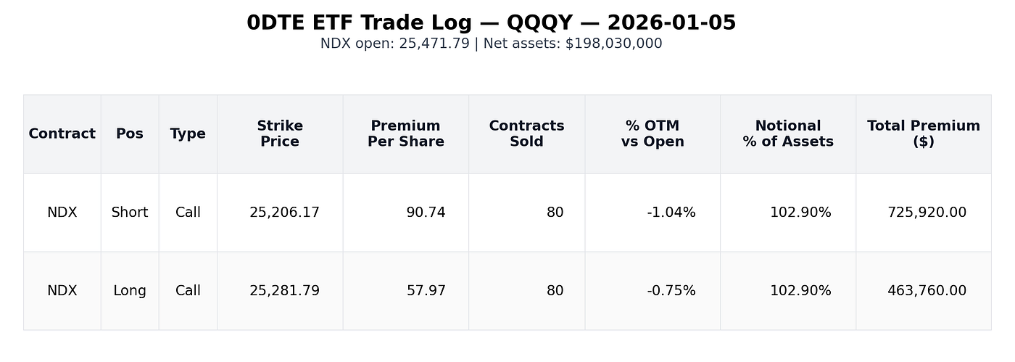This screenshot has height=362, width=1015.
Task: Click the Type column header
Action: (188, 134)
